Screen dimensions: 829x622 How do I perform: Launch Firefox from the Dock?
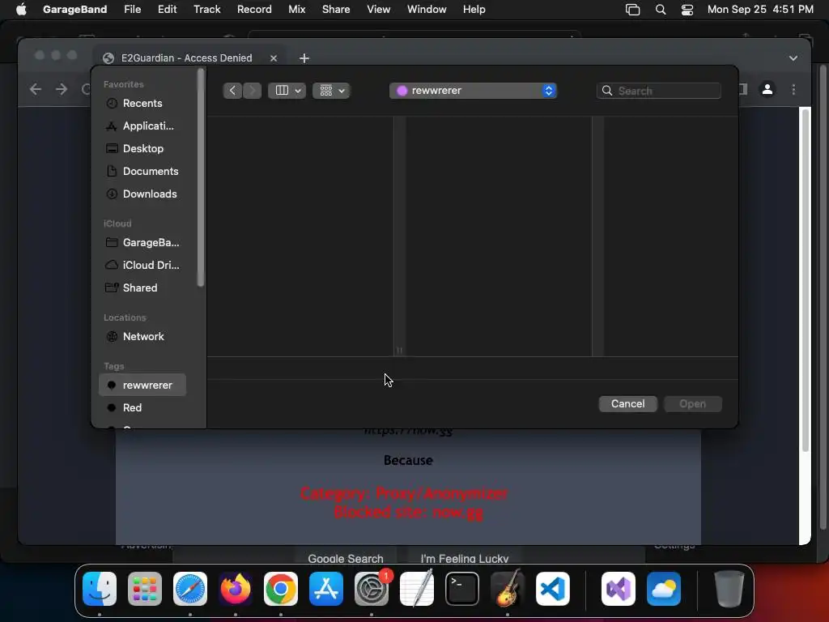(x=236, y=589)
